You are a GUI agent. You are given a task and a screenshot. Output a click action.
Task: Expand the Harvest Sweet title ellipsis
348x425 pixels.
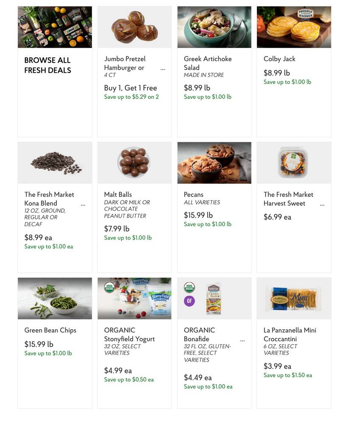[322, 205]
